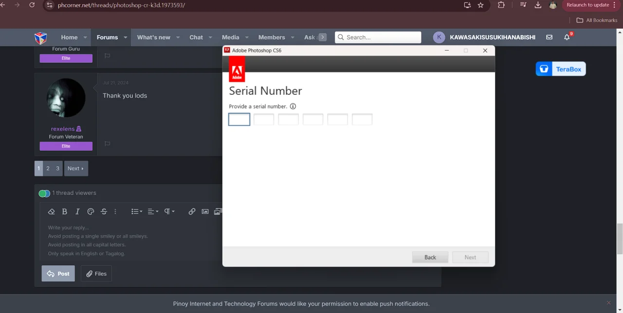Open the Chat nav item
The width and height of the screenshot is (623, 313).
pyautogui.click(x=196, y=37)
